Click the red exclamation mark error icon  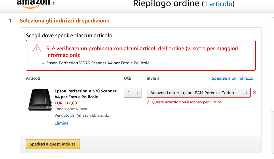[x=148, y=102]
